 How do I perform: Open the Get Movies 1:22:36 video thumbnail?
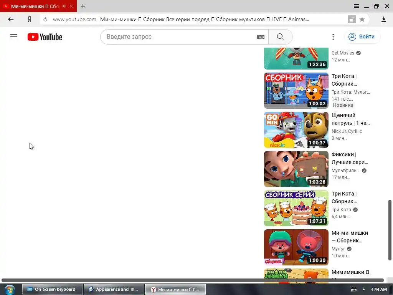click(296, 58)
